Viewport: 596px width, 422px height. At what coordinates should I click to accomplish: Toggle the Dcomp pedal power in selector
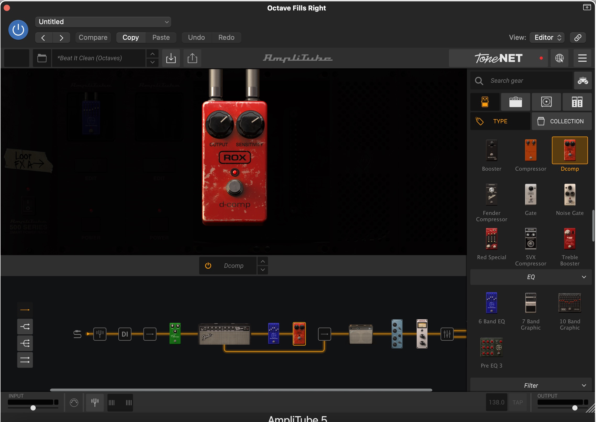208,266
